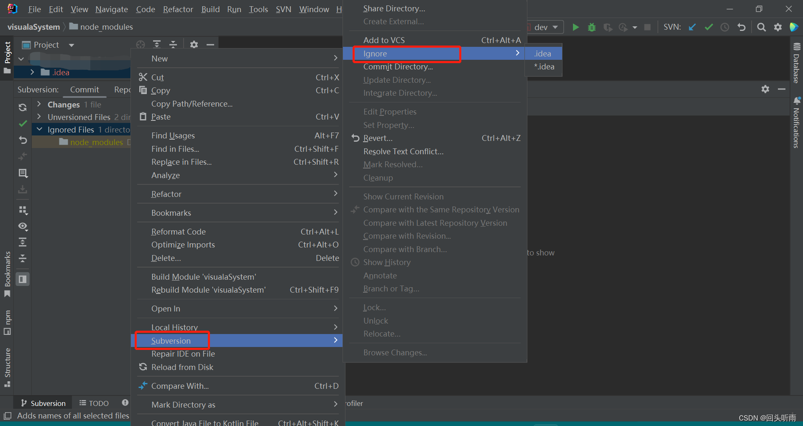Click the visualaSystem breadcrumb

coord(33,27)
